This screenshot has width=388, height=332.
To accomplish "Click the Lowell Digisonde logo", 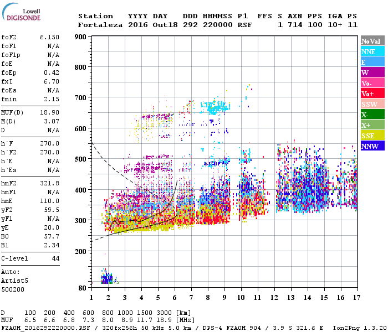I will pyautogui.click(x=21, y=12).
